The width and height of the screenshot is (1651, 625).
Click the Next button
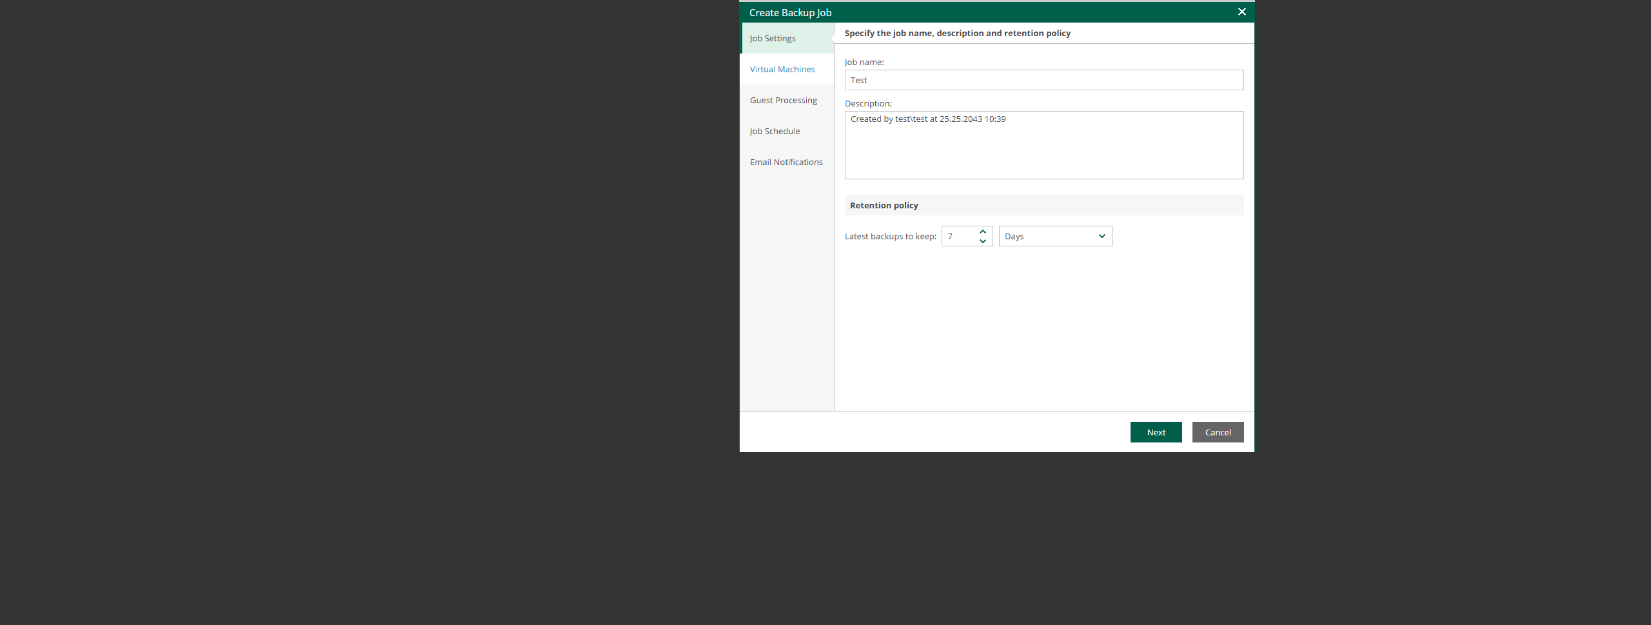pos(1156,432)
